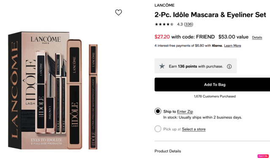Click the $27.20 sale price

coord(162,37)
